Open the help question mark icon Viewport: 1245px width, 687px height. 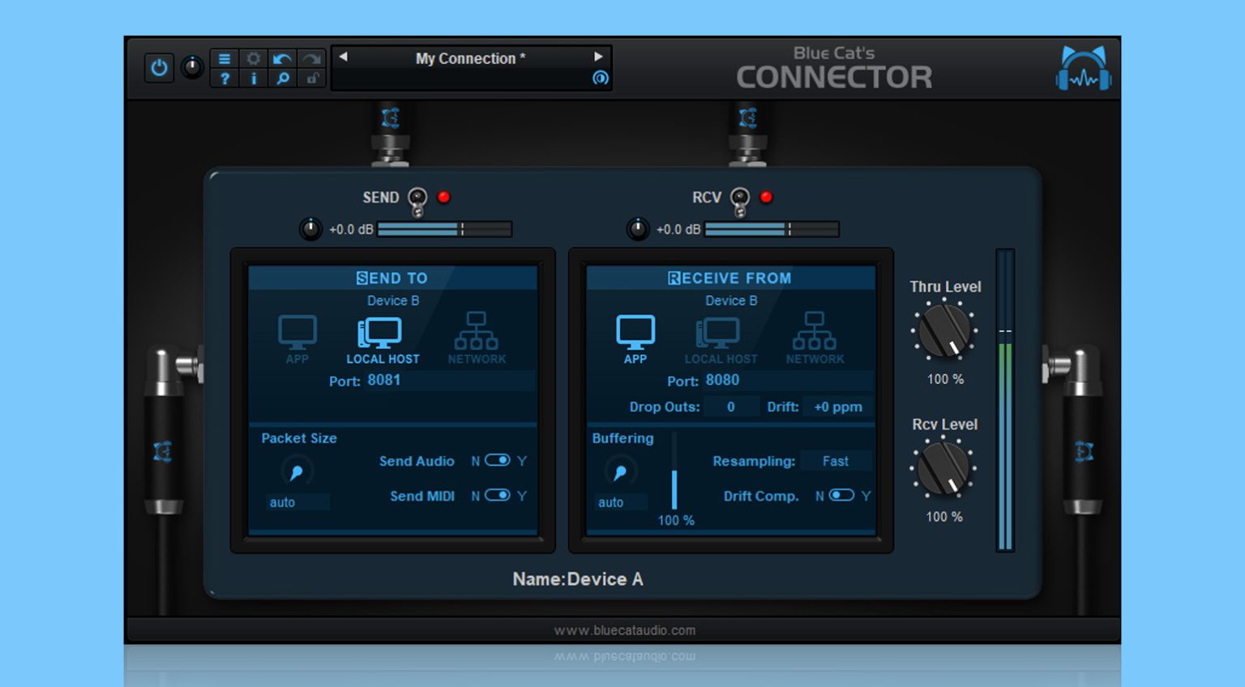tap(225, 79)
